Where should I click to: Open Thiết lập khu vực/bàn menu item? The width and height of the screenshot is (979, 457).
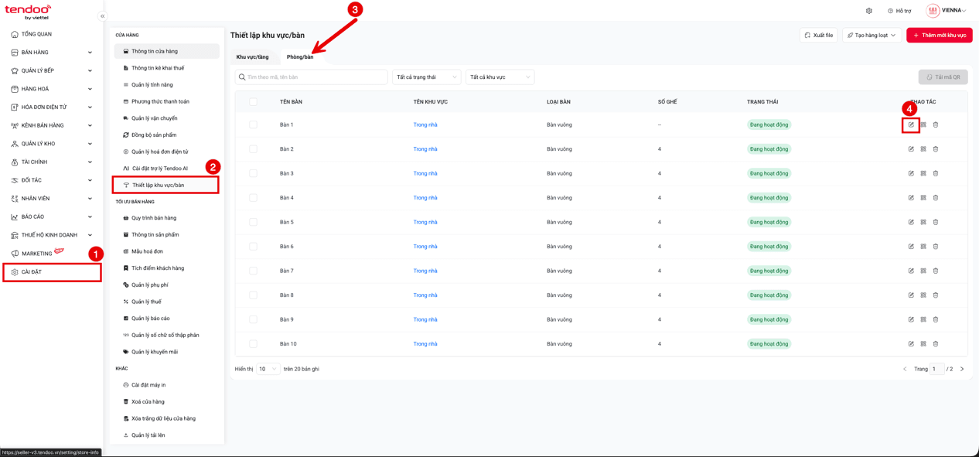(x=166, y=186)
